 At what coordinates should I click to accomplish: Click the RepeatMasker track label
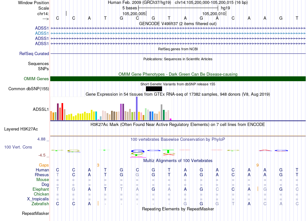click(x=35, y=214)
